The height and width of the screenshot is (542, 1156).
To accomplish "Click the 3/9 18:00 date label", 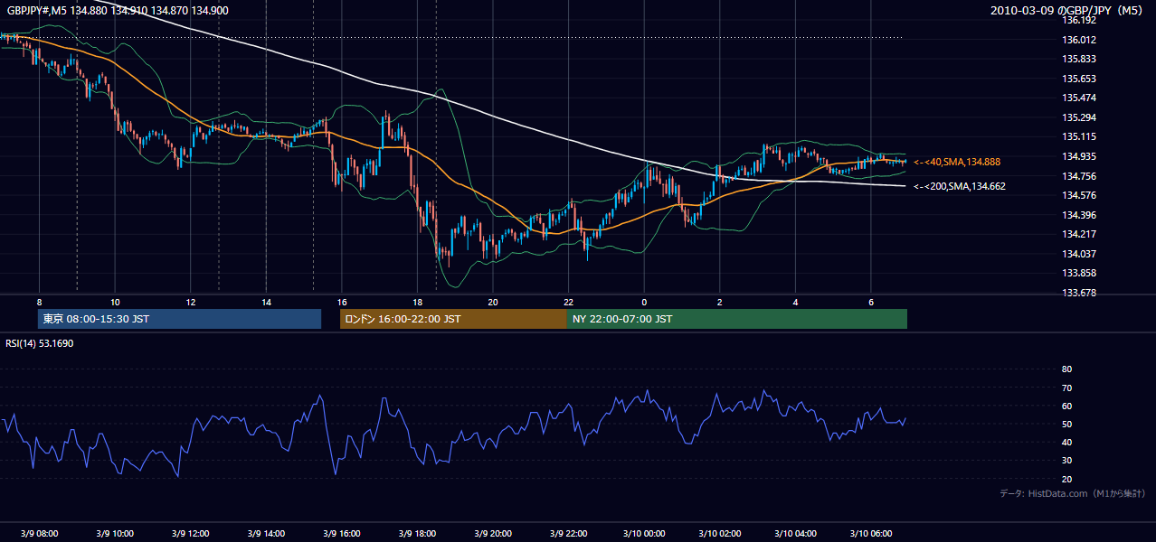I will coord(417,534).
